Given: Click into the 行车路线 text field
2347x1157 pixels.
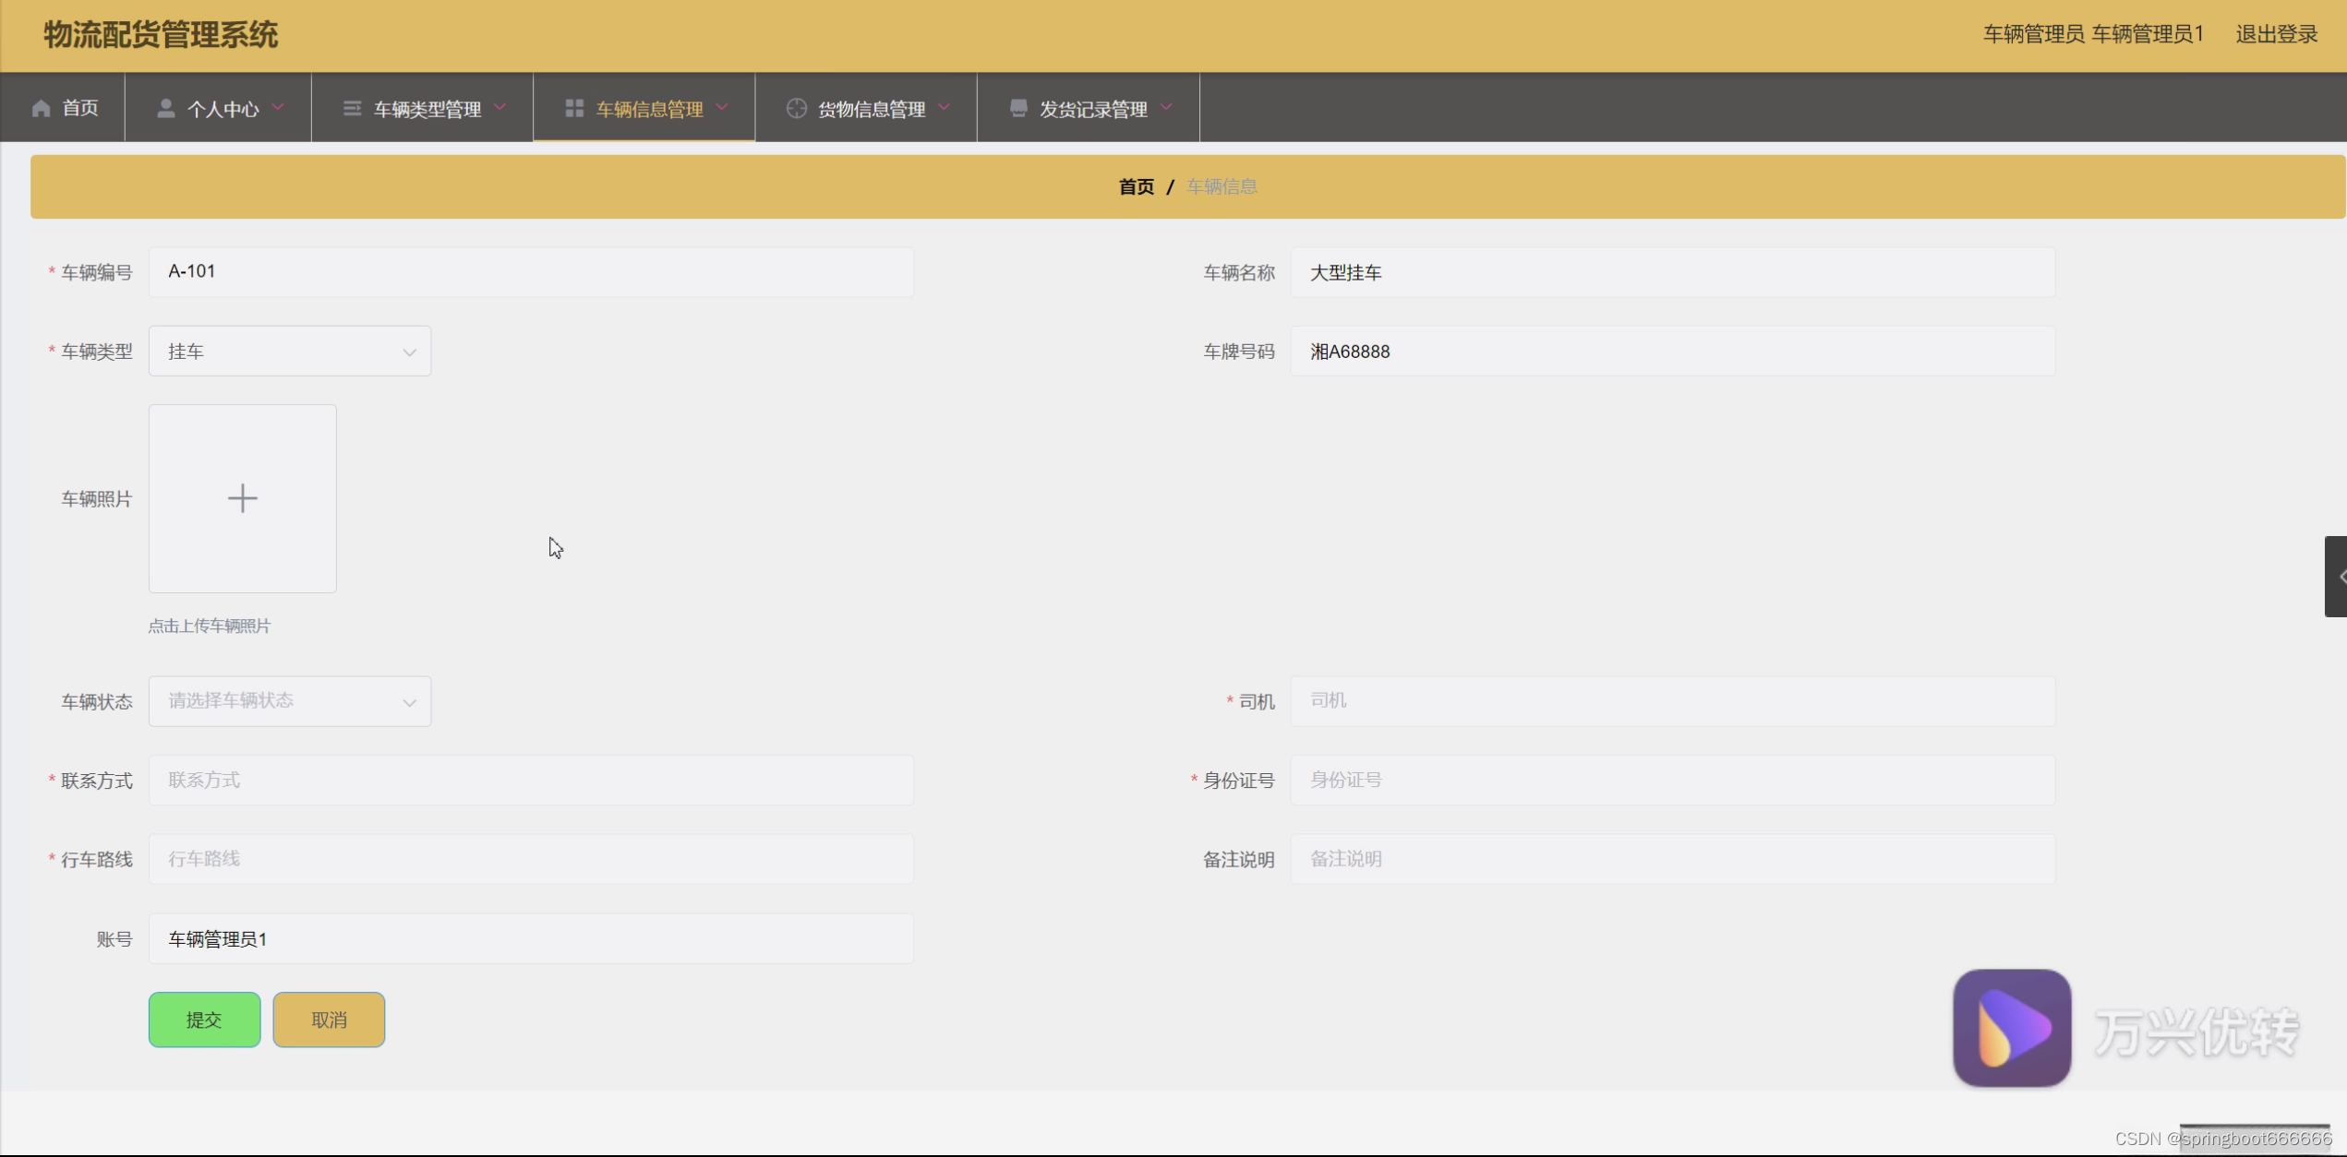Looking at the screenshot, I should (531, 859).
